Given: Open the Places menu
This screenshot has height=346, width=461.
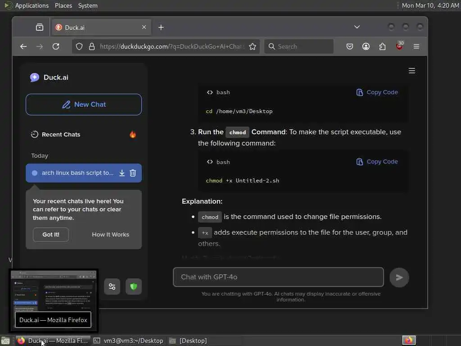Looking at the screenshot, I should (63, 5).
